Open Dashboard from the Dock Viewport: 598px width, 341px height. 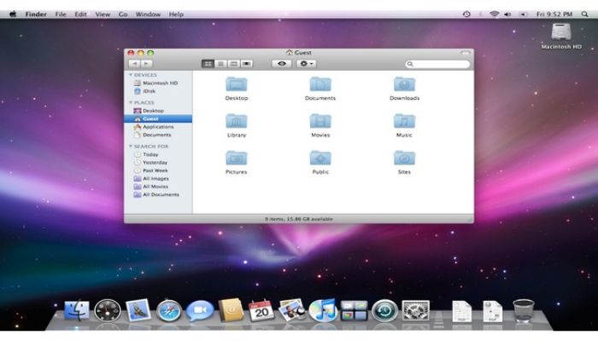coord(108,311)
